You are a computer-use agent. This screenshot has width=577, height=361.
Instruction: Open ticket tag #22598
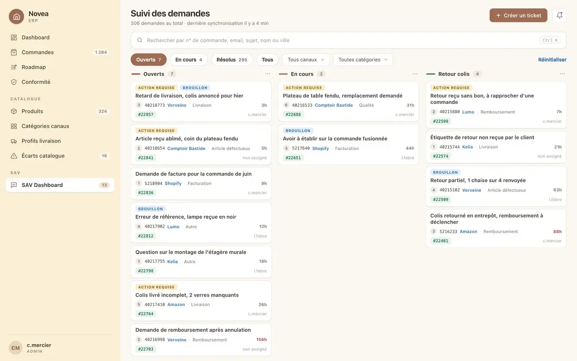pyautogui.click(x=440, y=121)
